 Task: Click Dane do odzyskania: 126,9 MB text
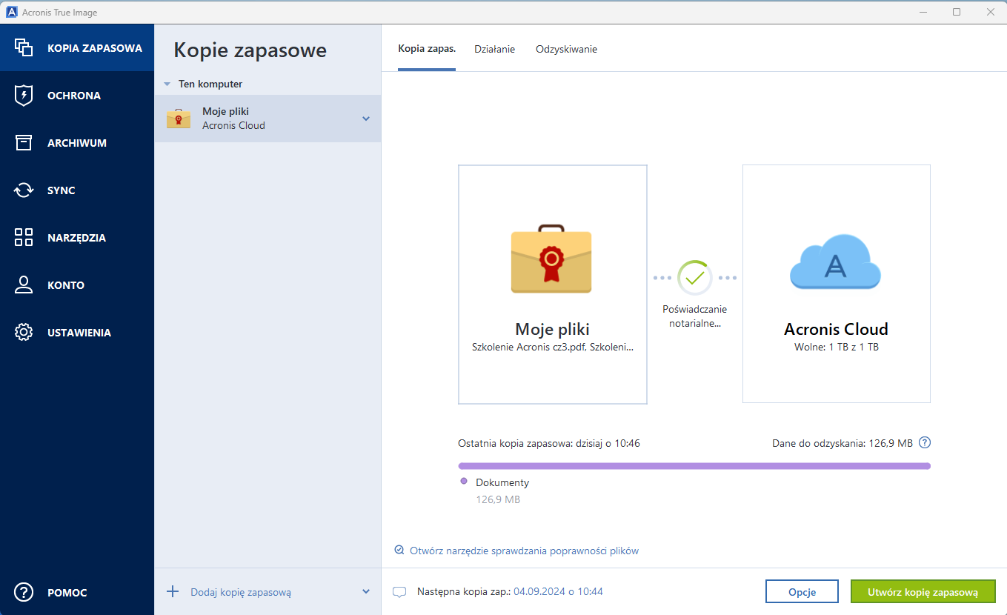point(843,443)
